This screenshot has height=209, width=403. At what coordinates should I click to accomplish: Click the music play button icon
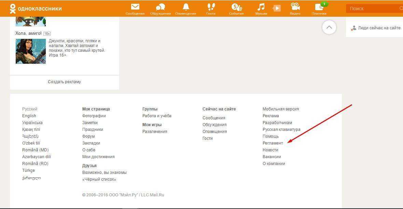277,8
